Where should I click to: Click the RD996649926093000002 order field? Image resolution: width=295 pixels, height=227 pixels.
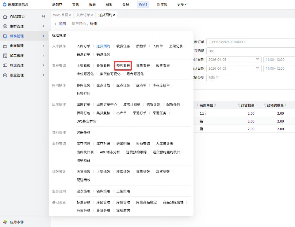[251, 42]
